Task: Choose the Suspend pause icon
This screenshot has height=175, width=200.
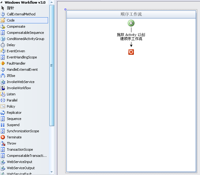Action: pos(3,125)
